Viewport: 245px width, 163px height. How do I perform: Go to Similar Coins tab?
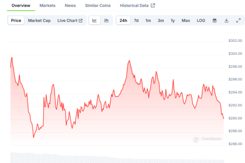[x=98, y=6]
